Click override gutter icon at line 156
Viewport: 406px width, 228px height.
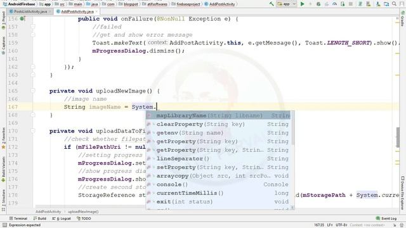point(22,18)
